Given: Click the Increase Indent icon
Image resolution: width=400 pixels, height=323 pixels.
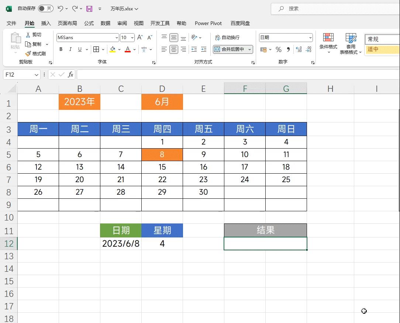Looking at the screenshot, I should pos(204,49).
